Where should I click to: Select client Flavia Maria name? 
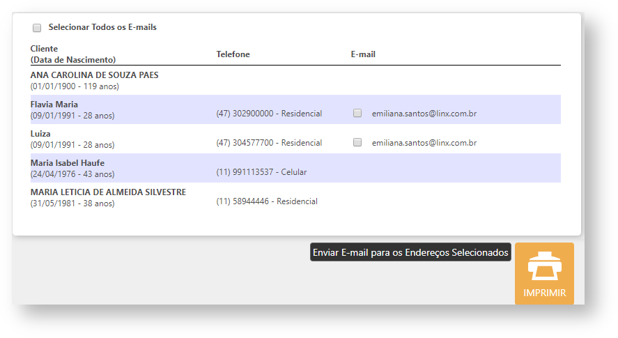[x=54, y=105]
